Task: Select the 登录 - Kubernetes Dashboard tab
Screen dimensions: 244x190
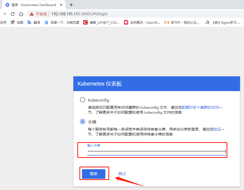Action: coord(34,5)
